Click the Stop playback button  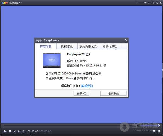[x=10, y=131]
